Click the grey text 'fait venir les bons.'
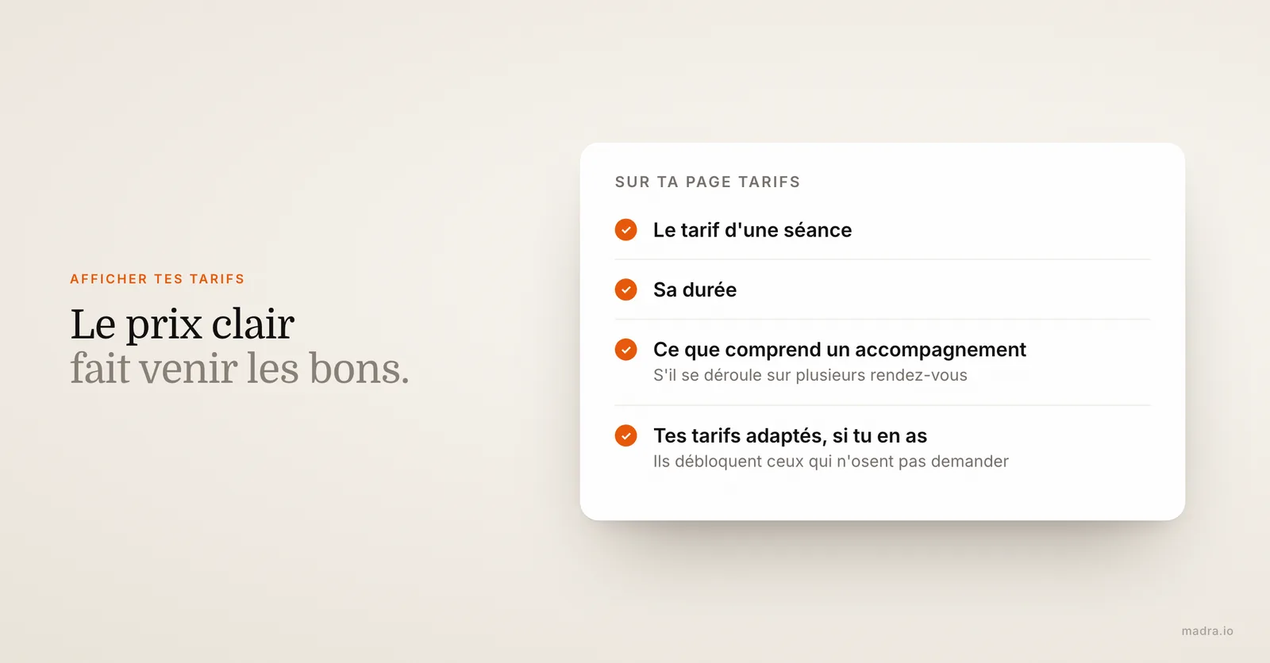The height and width of the screenshot is (663, 1270). (240, 368)
